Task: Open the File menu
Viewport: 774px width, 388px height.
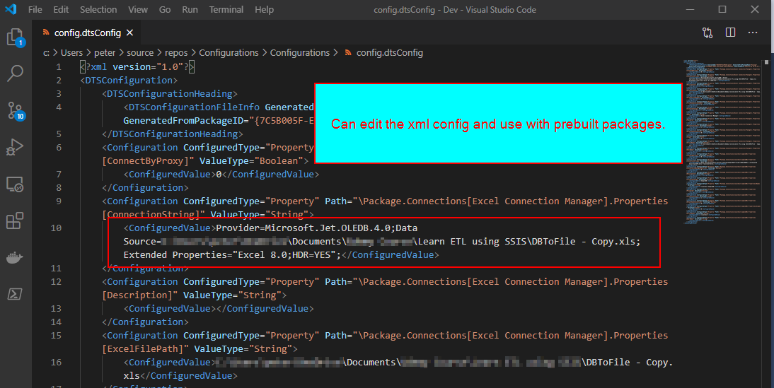Action: pyautogui.click(x=35, y=9)
